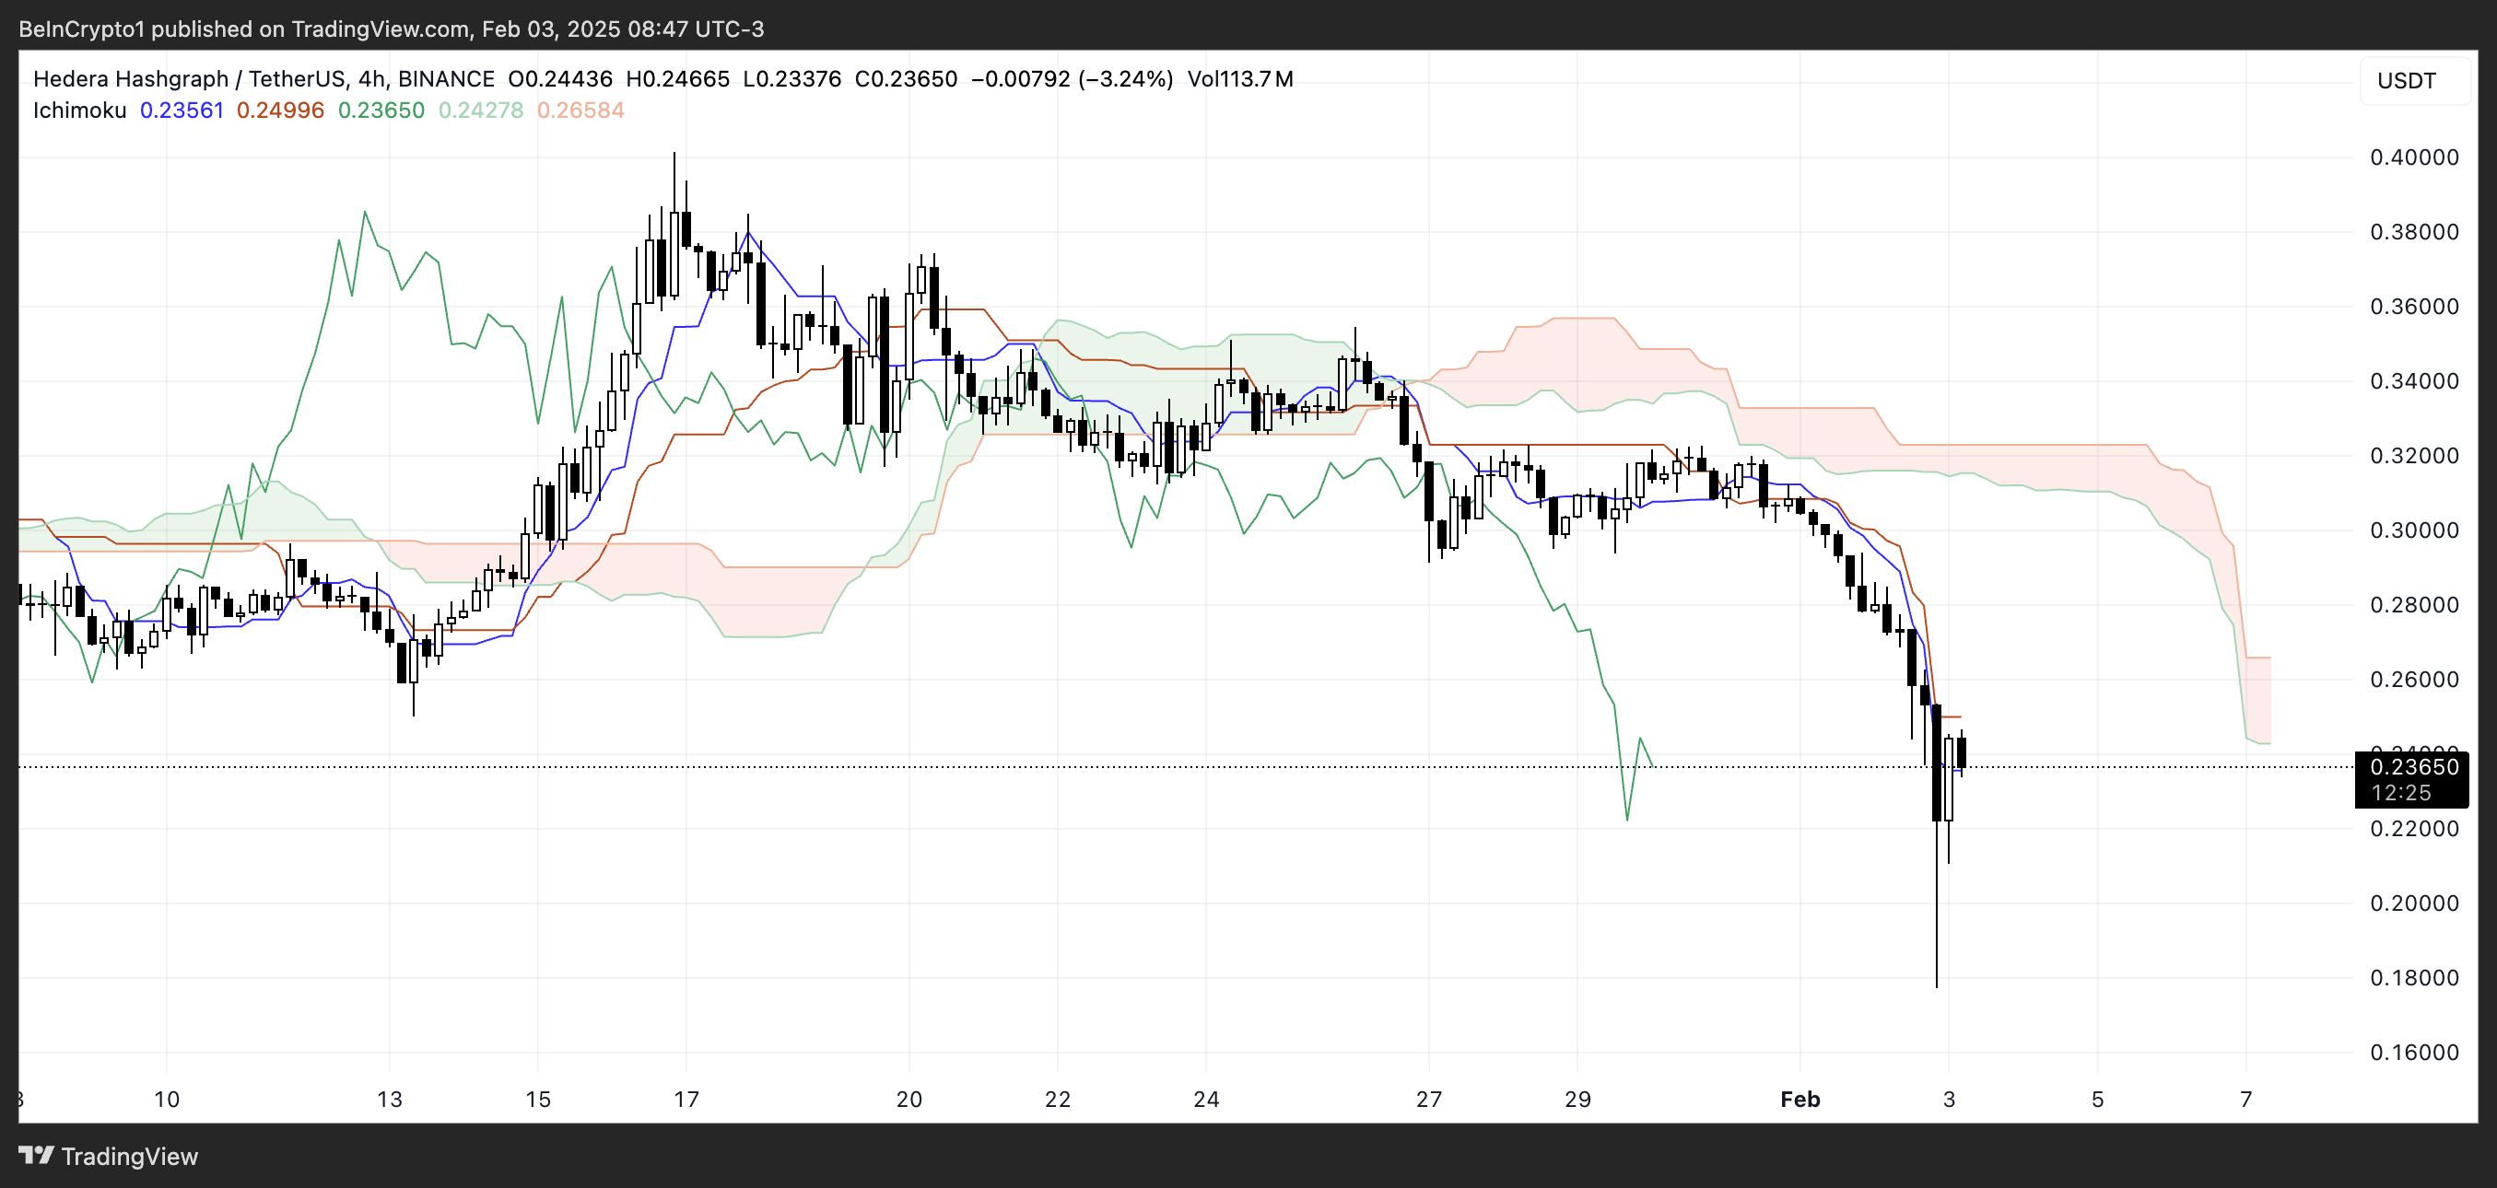Click the Ichimoku indicator label
The width and height of the screenshot is (2497, 1188).
click(79, 111)
